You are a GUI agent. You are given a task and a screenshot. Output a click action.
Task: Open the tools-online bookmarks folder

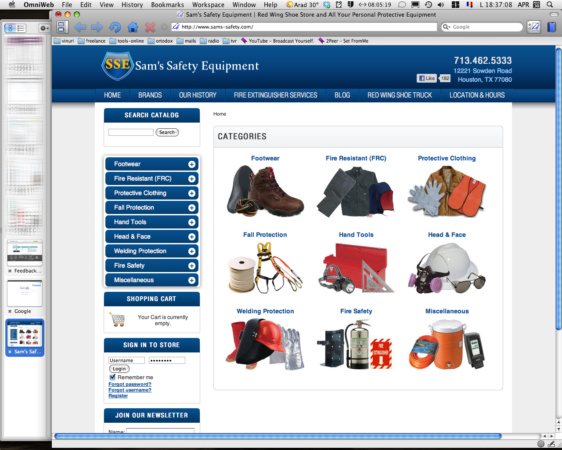point(126,41)
